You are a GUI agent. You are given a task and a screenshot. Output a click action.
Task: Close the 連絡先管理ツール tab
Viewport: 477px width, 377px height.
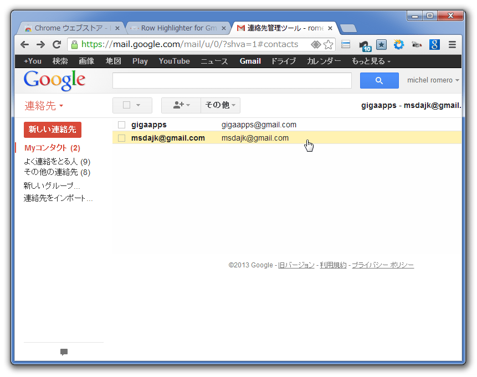(330, 28)
